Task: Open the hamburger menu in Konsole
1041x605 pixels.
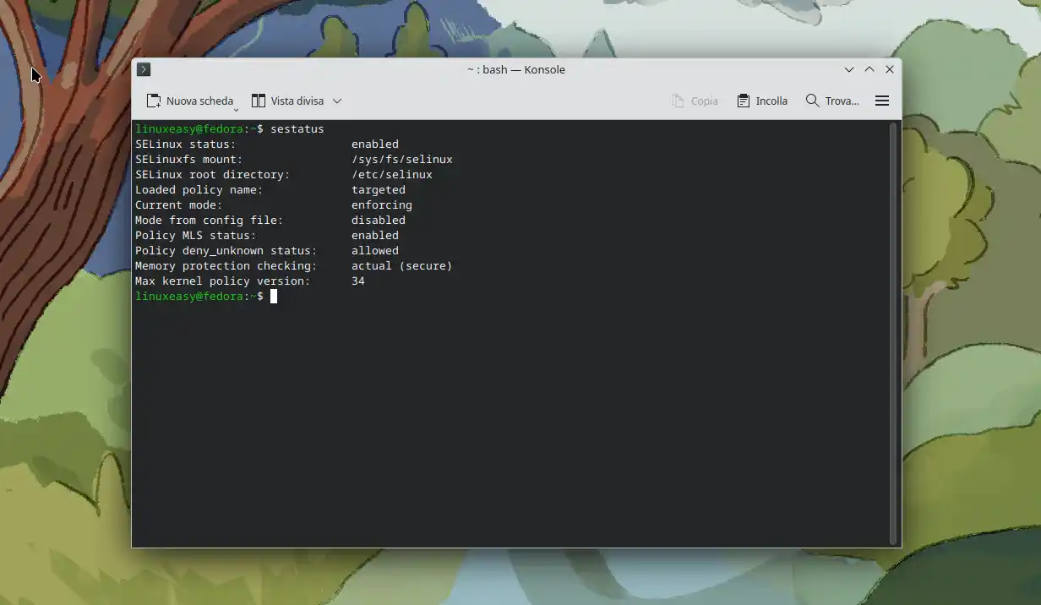Action: point(881,101)
